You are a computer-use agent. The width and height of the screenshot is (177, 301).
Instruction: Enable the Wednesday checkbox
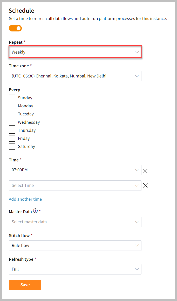pyautogui.click(x=12, y=122)
